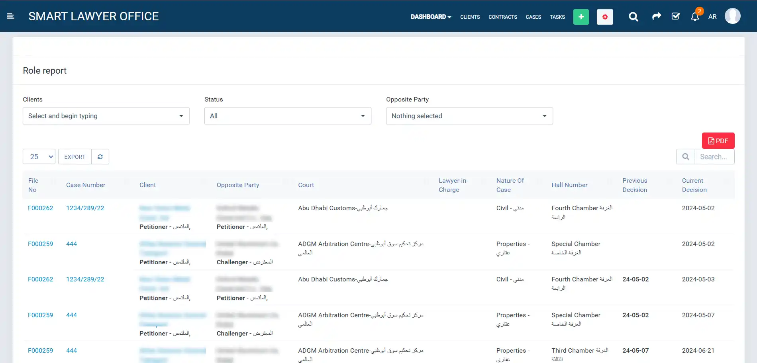Click the green quick-add plus icon
This screenshot has height=363, width=757.
click(581, 17)
